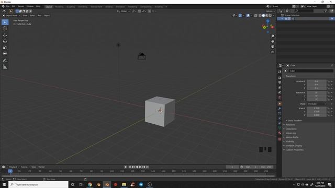335x188 pixels.
Task: Open the View Layer properties tab
Action: tap(280, 88)
